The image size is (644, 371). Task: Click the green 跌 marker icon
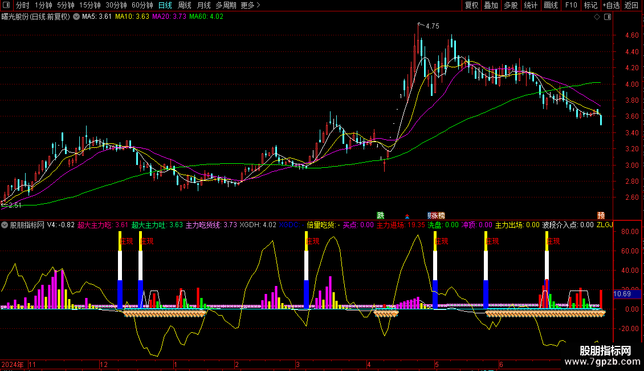381,216
